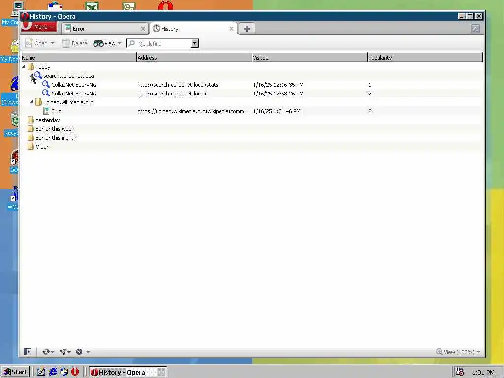Viewport: 504px width, 378px height.
Task: Open the red Opera Menu button
Action: tap(39, 27)
